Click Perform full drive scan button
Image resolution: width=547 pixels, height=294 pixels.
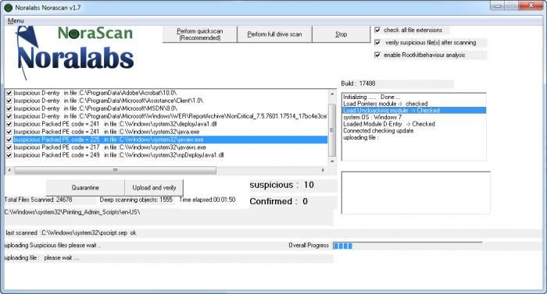(274, 34)
